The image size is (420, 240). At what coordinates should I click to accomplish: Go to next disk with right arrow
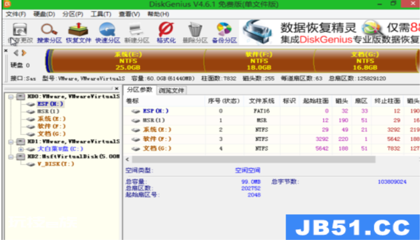[24, 53]
